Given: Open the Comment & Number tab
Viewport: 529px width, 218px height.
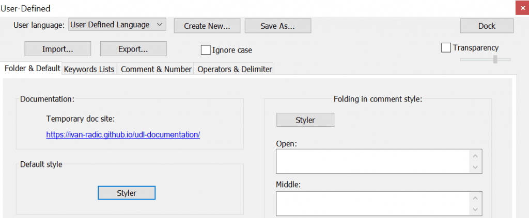Looking at the screenshot, I should (156, 69).
